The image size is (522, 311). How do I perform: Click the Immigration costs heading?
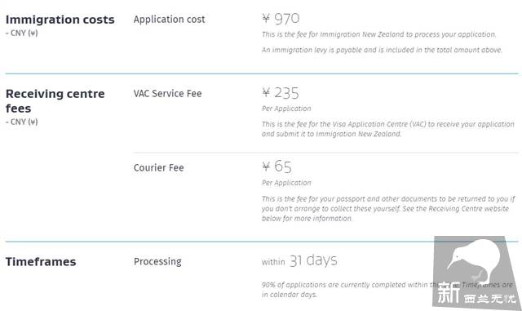coord(60,20)
